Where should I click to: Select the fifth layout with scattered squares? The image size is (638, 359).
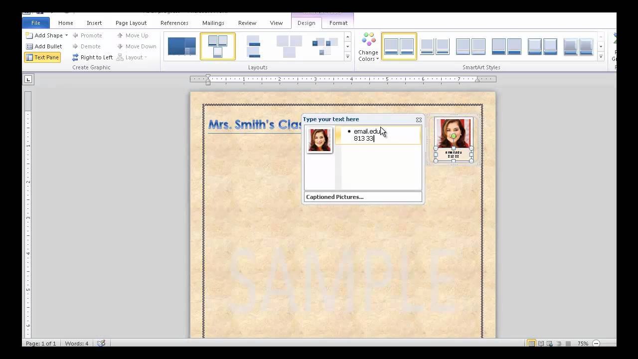pyautogui.click(x=325, y=46)
